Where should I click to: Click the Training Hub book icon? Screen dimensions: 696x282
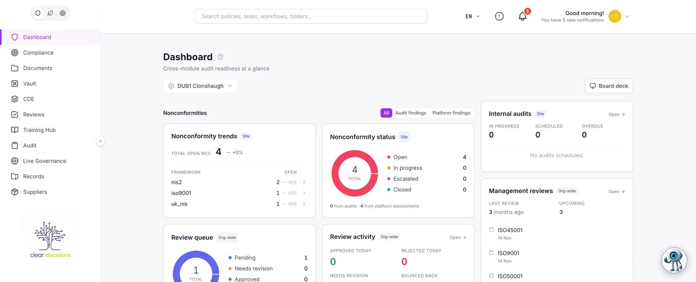click(x=15, y=130)
